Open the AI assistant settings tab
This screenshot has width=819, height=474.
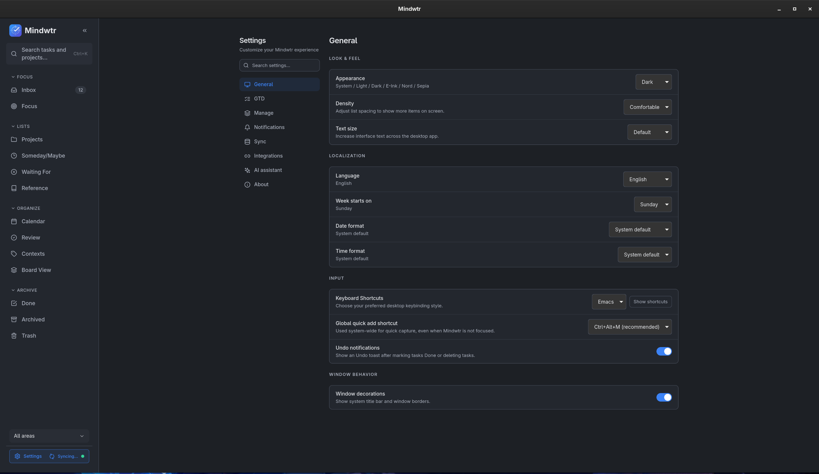[x=280, y=170]
